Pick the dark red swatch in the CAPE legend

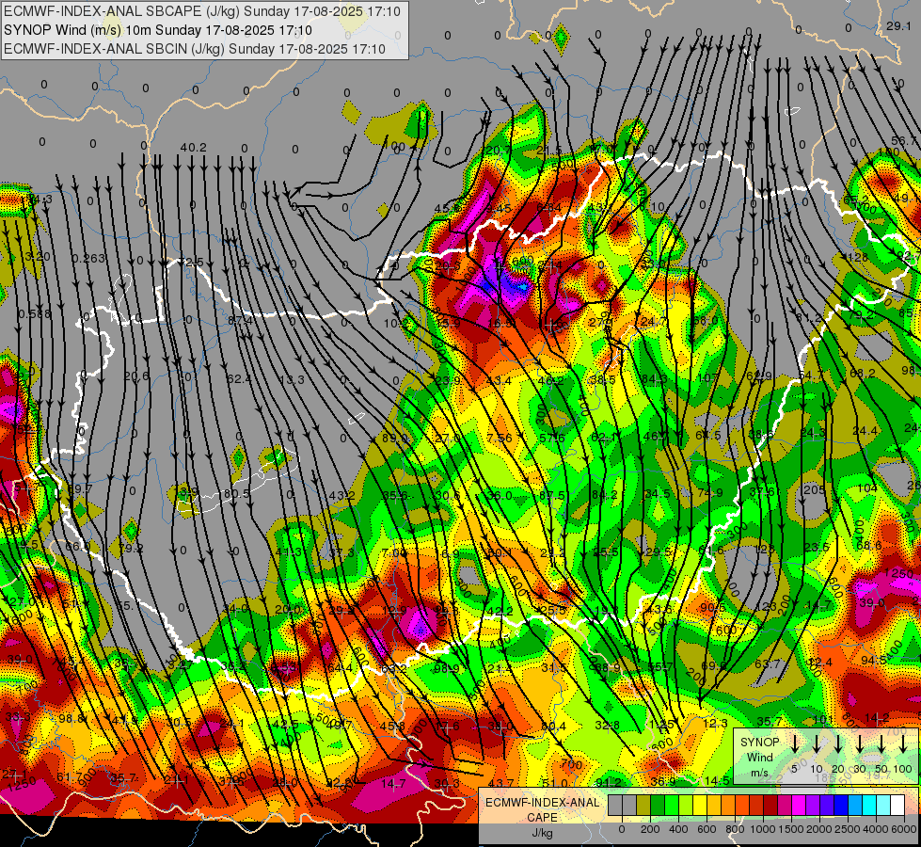pyautogui.click(x=770, y=806)
